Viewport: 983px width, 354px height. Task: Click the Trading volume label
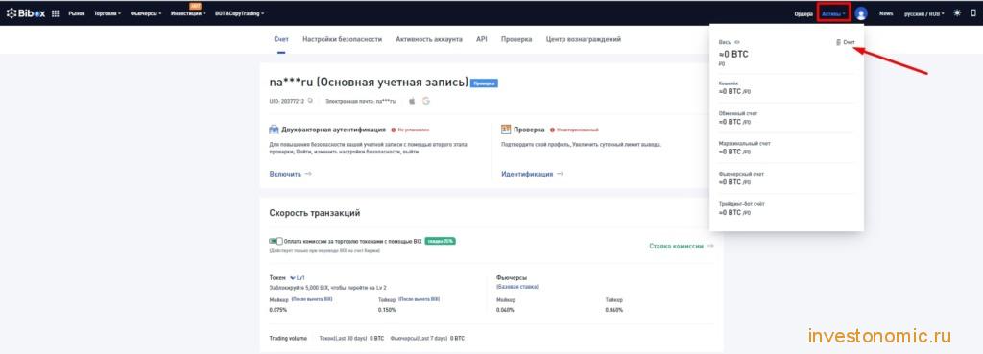click(x=288, y=339)
